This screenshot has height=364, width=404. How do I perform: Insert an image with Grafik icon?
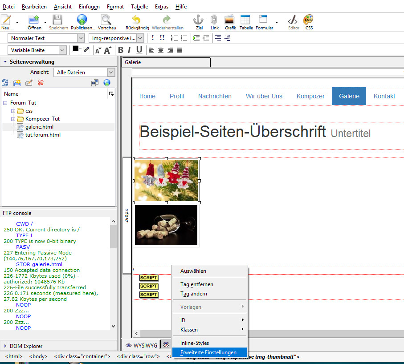pos(230,20)
